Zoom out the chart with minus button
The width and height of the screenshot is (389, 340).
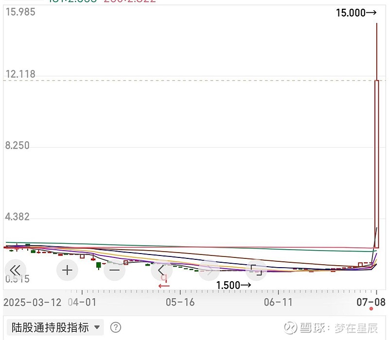click(114, 270)
